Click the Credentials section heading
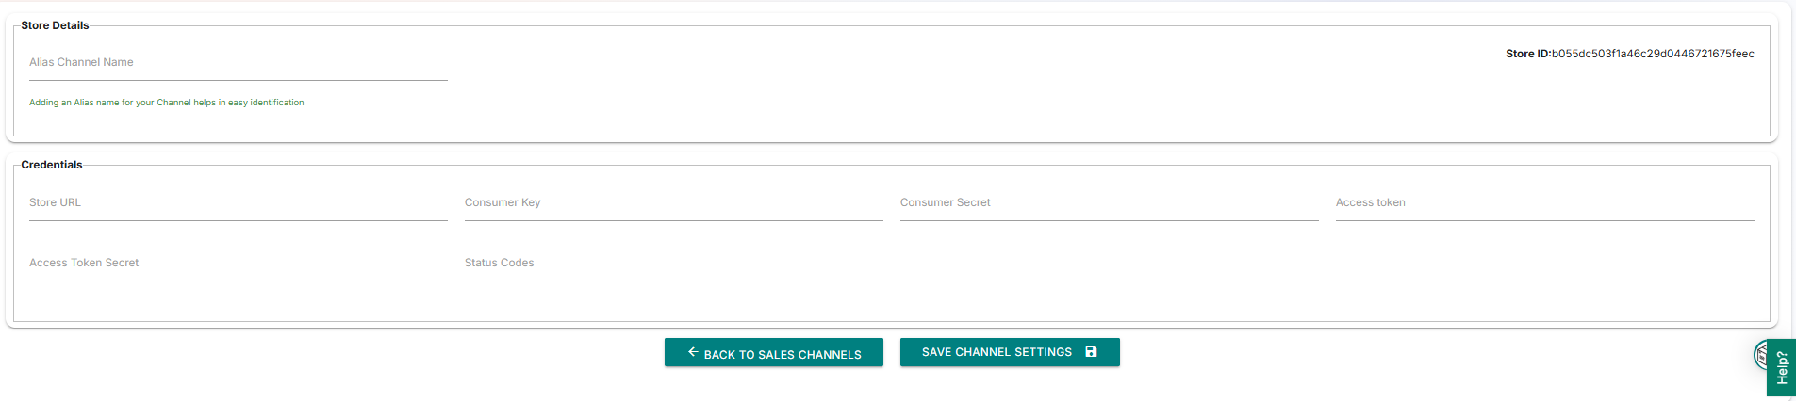 [52, 165]
